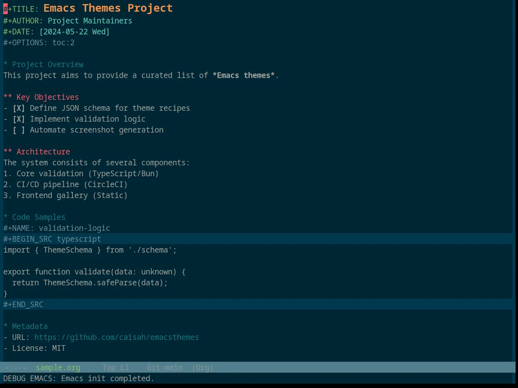Click the #+AUTHOR: keyword
Screen dimensions: 518x388
pyautogui.click(x=23, y=21)
